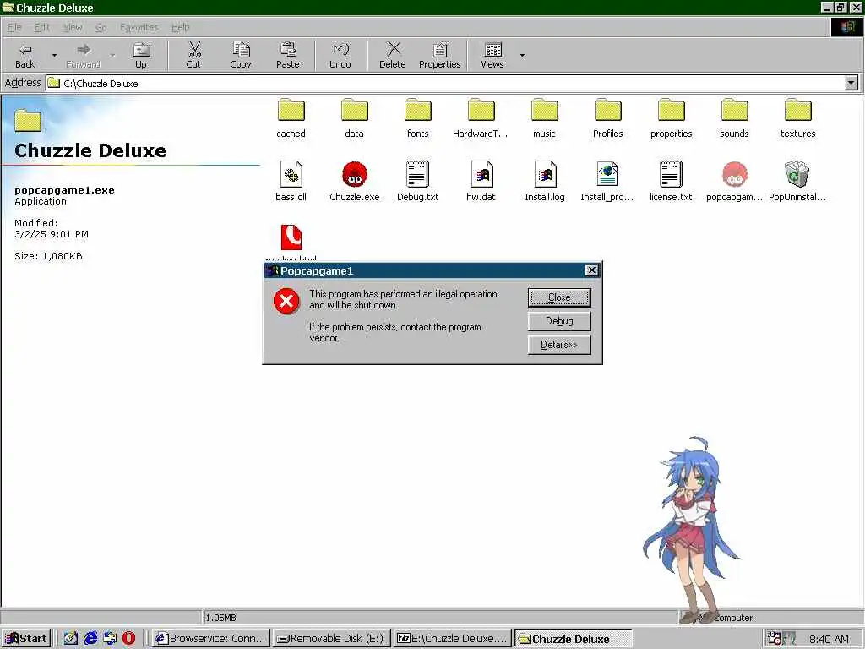Click Close in the Popcapgame1 error dialog
Screen dimensions: 865x649
559,297
